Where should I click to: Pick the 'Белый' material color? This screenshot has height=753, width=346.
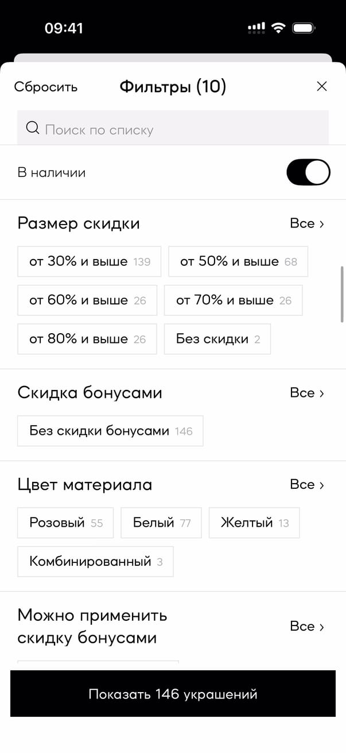point(161,523)
